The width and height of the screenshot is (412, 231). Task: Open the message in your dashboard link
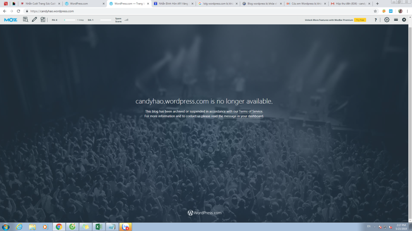[x=244, y=116]
